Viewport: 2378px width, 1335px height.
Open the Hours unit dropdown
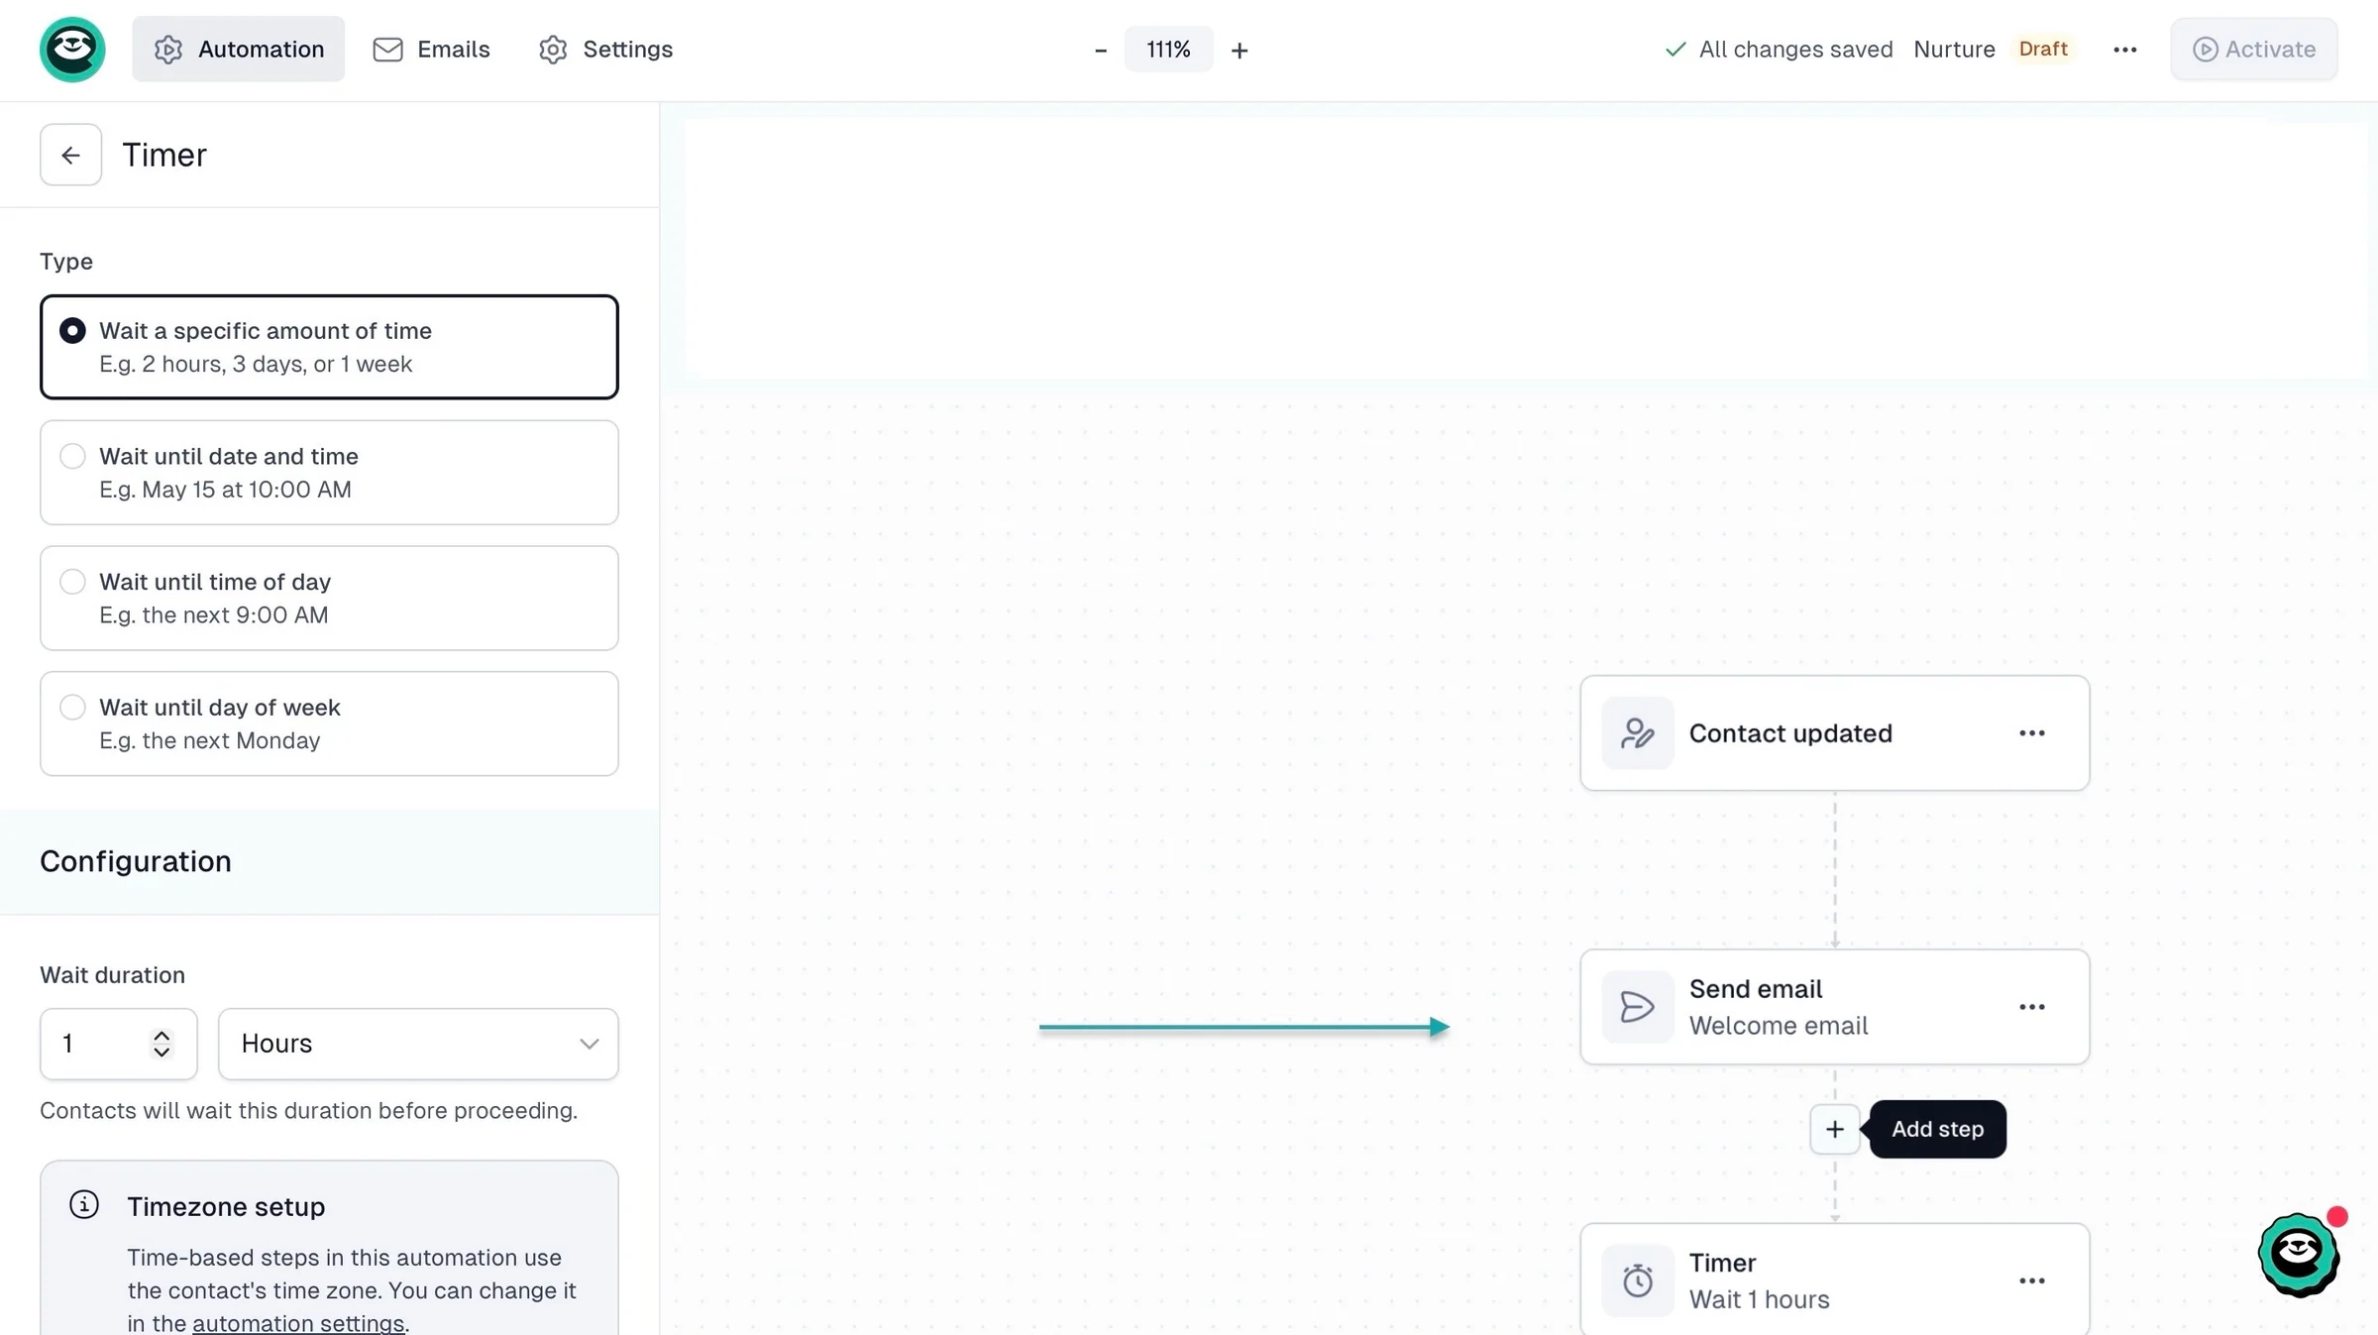click(x=418, y=1044)
